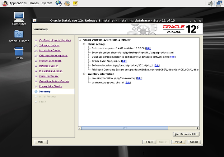Open the Trash desktop icon
The width and height of the screenshot is (224, 157).
pyautogui.click(x=19, y=53)
